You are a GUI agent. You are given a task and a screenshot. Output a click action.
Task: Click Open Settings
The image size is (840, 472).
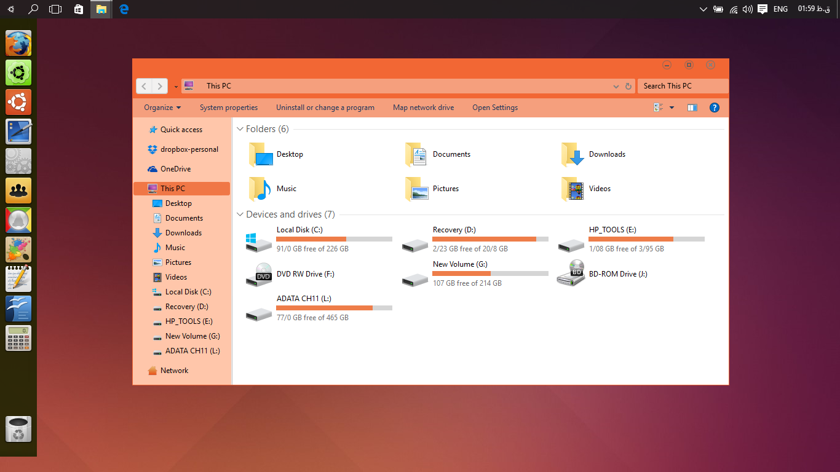tap(494, 107)
